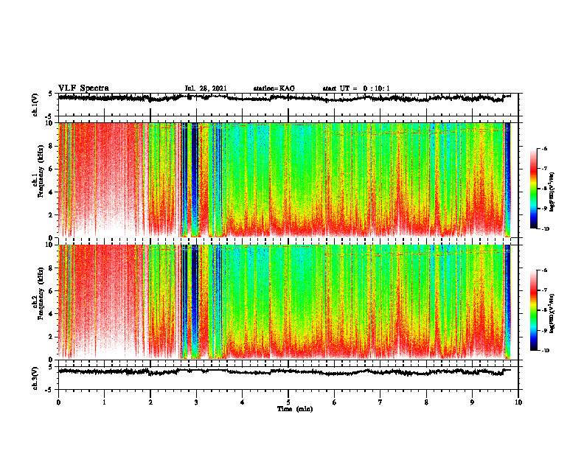Click the "10" tick on the time axis
The width and height of the screenshot is (584, 451).
(518, 402)
